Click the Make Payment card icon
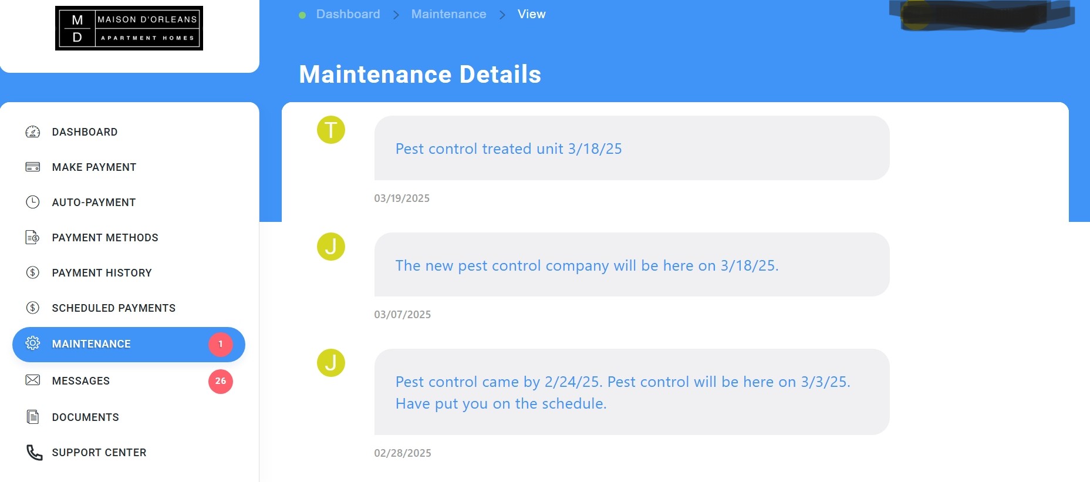This screenshot has height=482, width=1090. [x=33, y=167]
